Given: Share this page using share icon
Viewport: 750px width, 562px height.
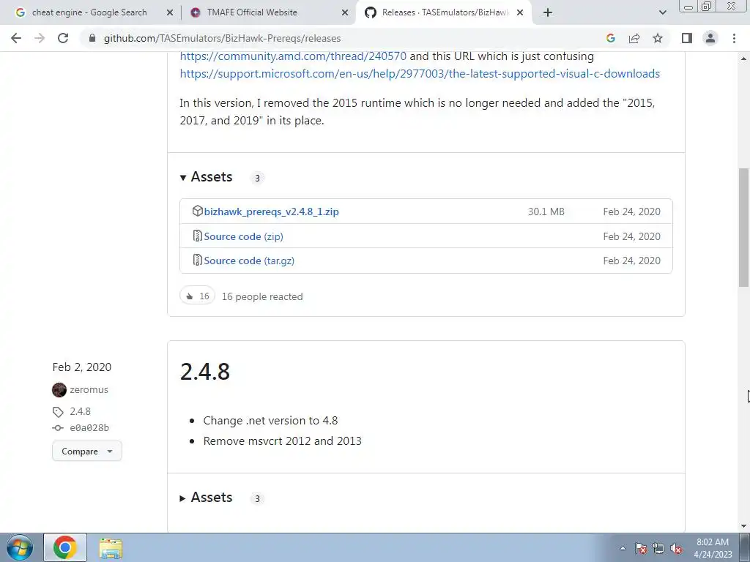Looking at the screenshot, I should (x=634, y=38).
